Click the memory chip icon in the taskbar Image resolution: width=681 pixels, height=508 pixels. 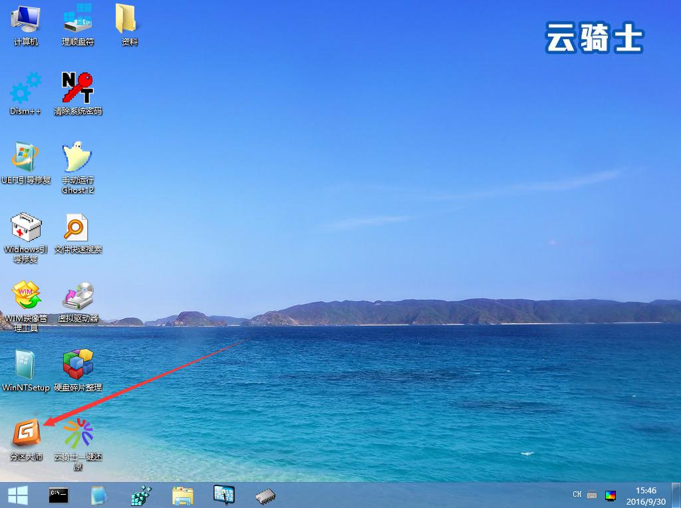pos(265,496)
